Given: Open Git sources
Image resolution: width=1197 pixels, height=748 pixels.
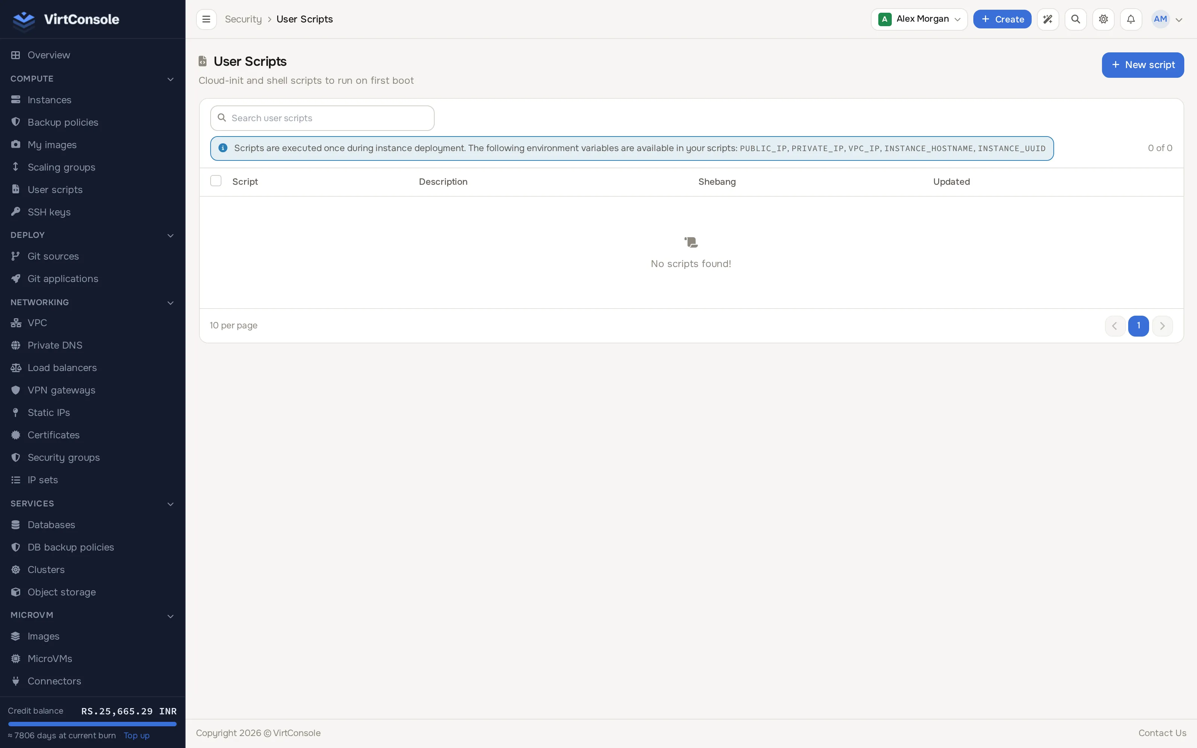Looking at the screenshot, I should (92, 256).
